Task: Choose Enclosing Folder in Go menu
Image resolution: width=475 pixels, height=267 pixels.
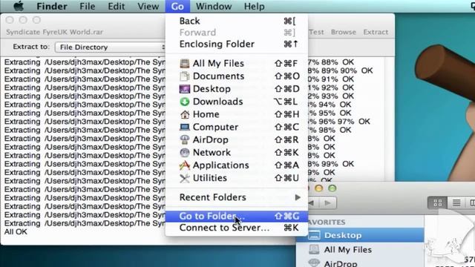Action: click(x=237, y=44)
